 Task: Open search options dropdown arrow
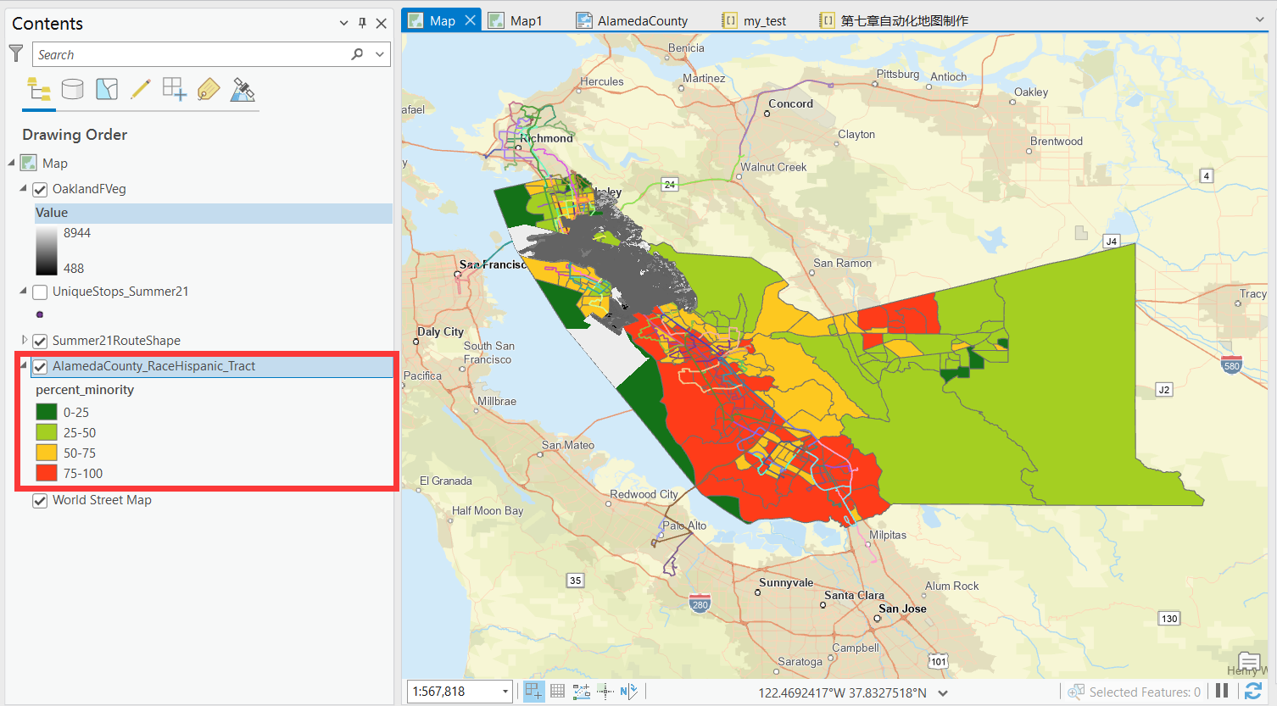(x=380, y=54)
